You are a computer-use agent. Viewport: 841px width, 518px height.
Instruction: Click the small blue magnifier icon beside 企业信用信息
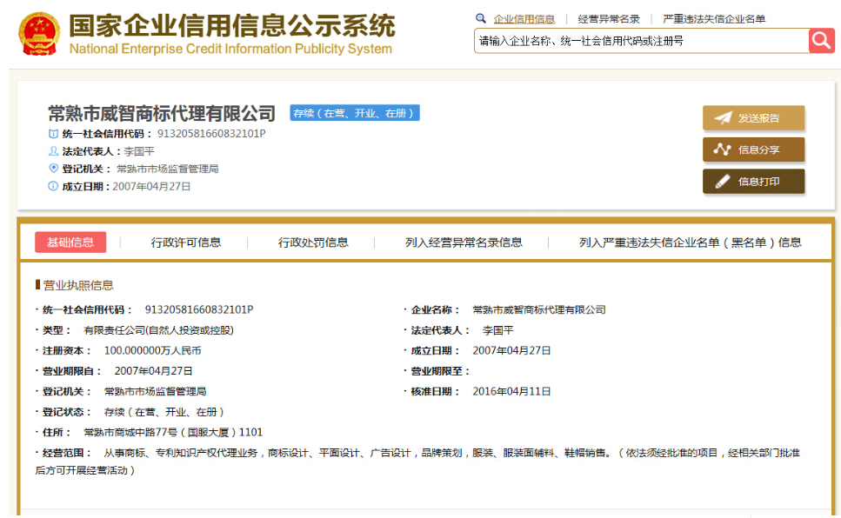pyautogui.click(x=481, y=18)
